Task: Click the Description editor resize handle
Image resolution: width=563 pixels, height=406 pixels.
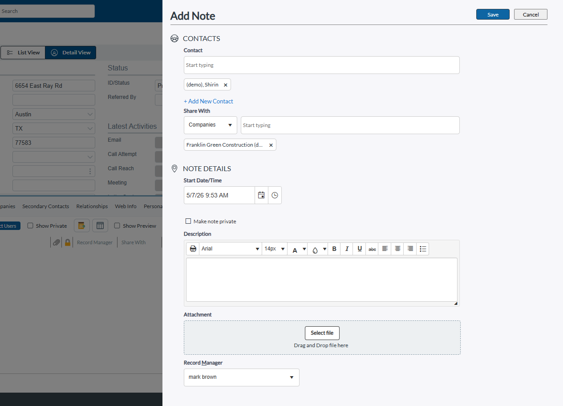Action: pos(456,303)
